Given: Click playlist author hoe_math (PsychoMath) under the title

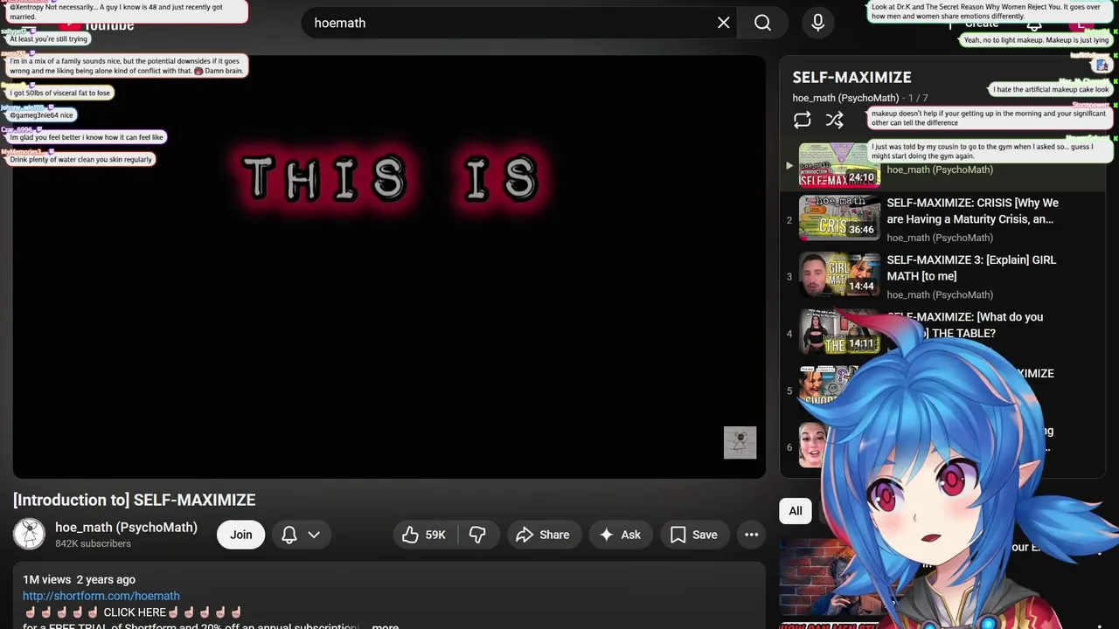Looking at the screenshot, I should click(x=845, y=98).
